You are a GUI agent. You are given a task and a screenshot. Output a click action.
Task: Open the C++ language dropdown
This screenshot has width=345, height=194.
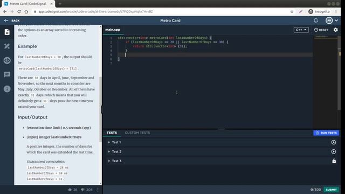(x=301, y=30)
